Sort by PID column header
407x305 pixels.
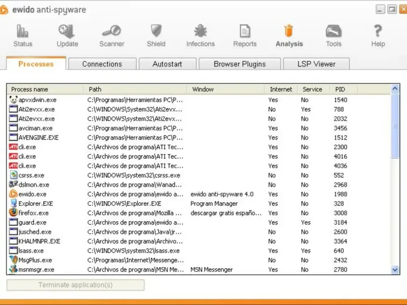[344, 89]
